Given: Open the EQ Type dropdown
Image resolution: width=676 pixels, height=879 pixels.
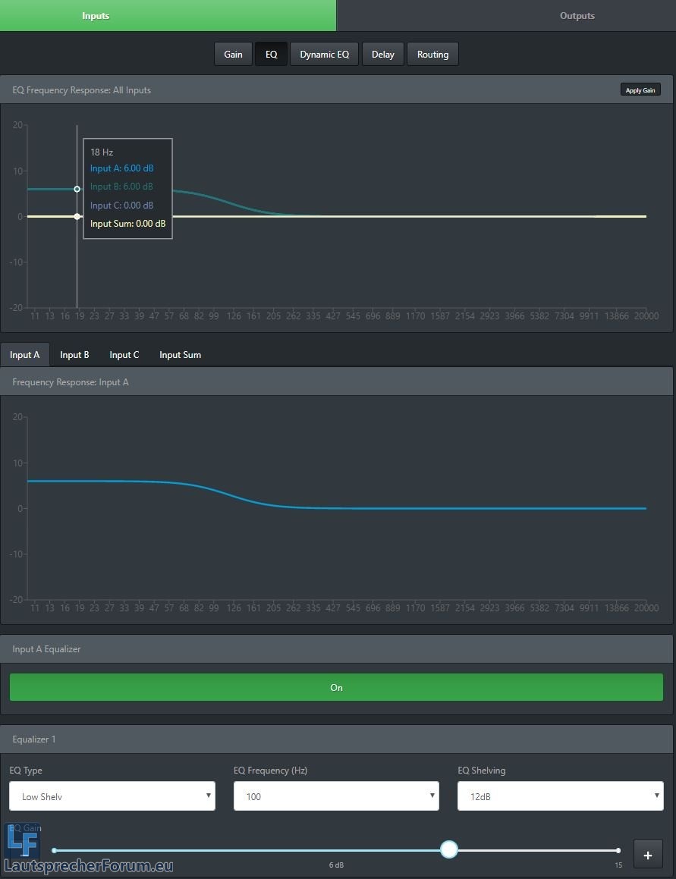Looking at the screenshot, I should coord(112,796).
